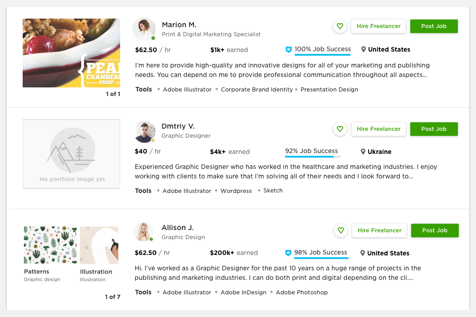Open Allison J. profile name link
476x317 pixels.
click(x=178, y=228)
